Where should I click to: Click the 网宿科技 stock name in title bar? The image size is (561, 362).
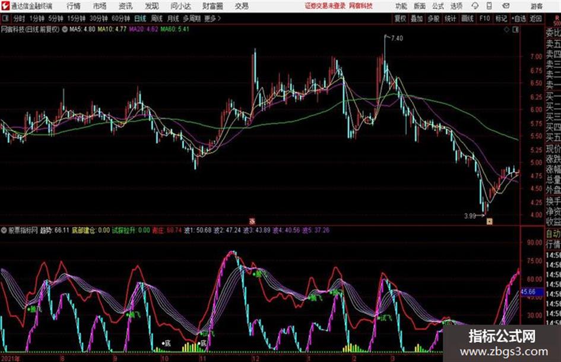pyautogui.click(x=361, y=6)
